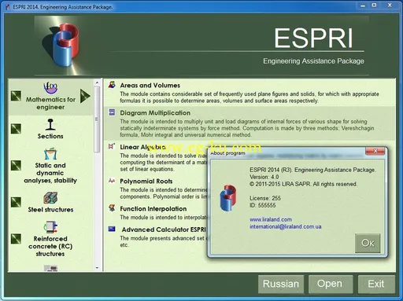The image size is (403, 301).
Task: Select Advanced Calculator ESPRI title
Action: click(x=164, y=229)
